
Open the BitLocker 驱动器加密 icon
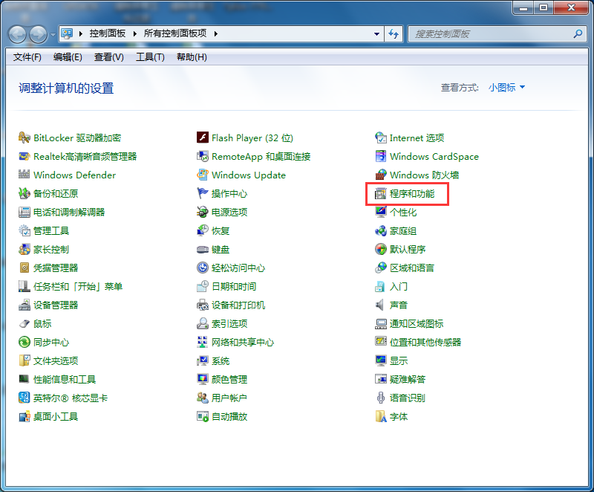tap(25, 138)
